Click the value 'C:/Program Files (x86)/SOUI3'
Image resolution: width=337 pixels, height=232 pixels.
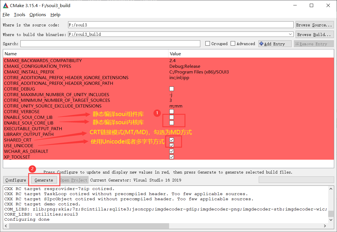point(199,72)
